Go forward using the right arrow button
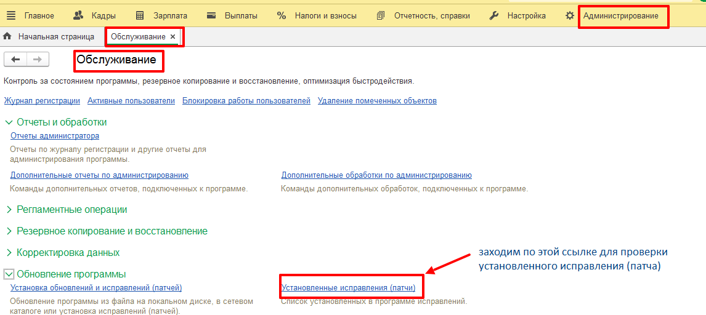This screenshot has height=315, width=706. (x=37, y=59)
